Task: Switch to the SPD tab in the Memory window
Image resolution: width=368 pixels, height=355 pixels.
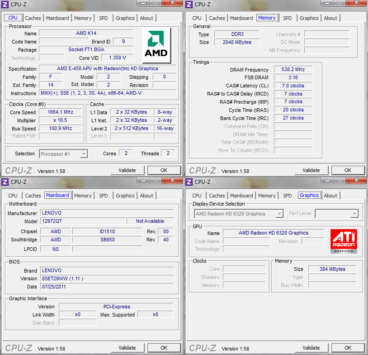Action: pos(287,18)
